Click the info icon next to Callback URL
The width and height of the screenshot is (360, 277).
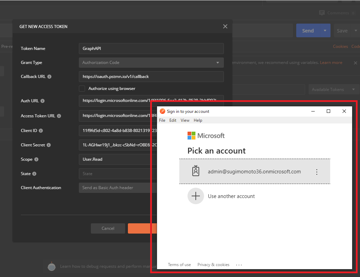49,77
